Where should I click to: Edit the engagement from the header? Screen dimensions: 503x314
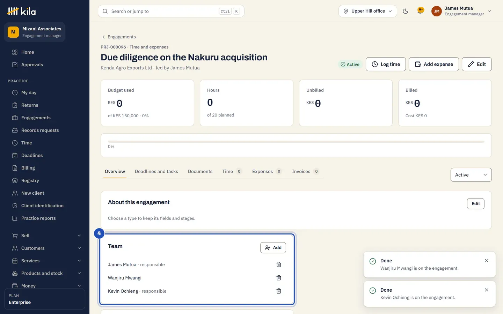coord(476,64)
